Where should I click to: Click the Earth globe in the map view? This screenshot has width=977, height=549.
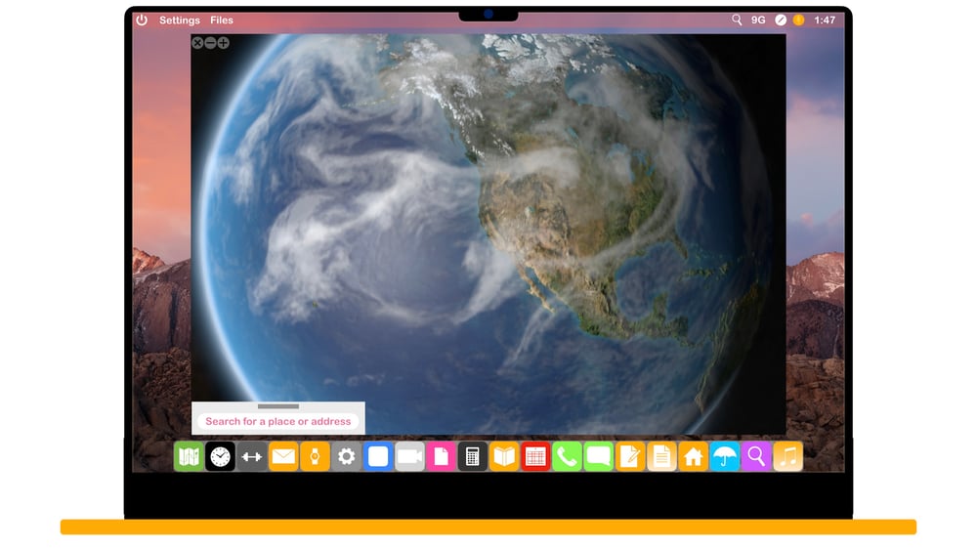[x=486, y=233]
